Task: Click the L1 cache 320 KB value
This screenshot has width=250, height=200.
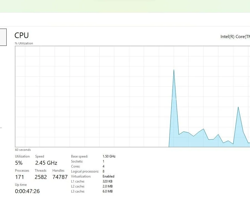Action: coord(108,181)
